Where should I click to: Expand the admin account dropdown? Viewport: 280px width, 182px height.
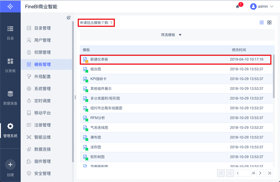click(x=262, y=6)
